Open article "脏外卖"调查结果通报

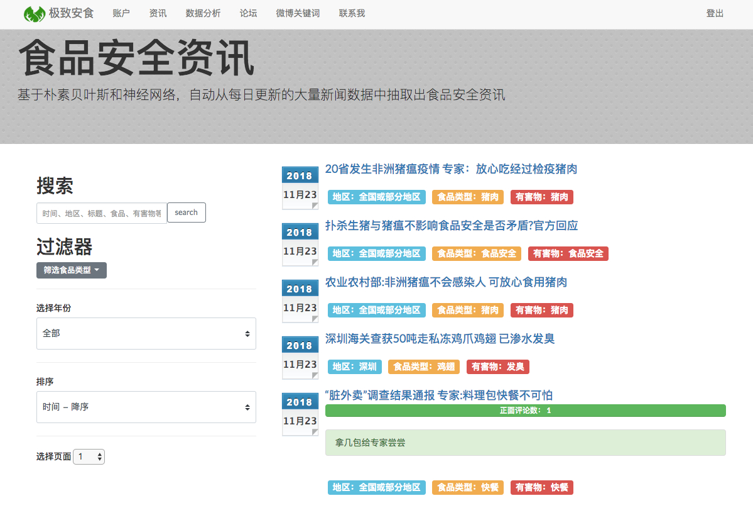point(439,395)
